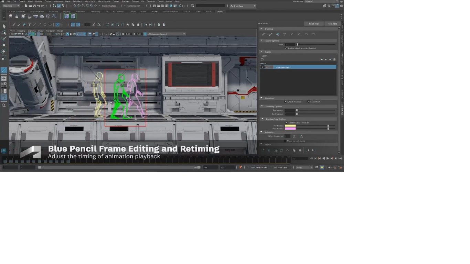Switch to the Rigging shelf tab
This screenshot has width=470, height=264.
tap(66, 12)
